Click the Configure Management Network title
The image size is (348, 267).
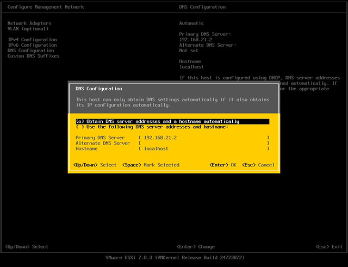coord(46,7)
